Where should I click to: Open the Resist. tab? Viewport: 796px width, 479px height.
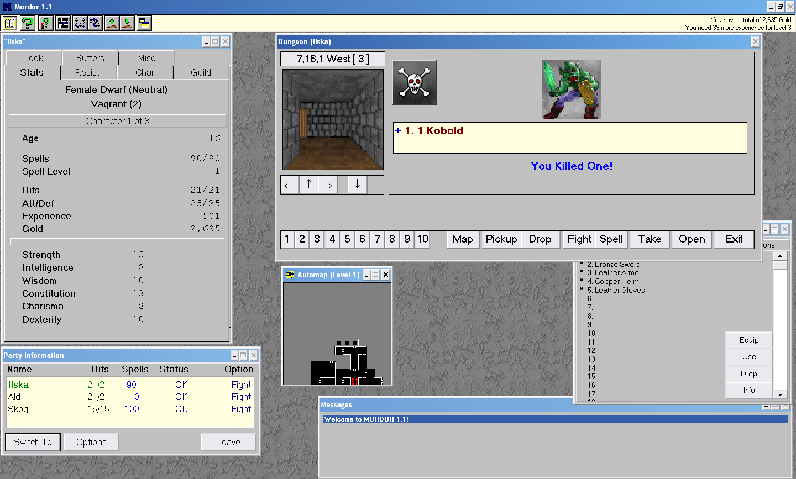[x=88, y=72]
